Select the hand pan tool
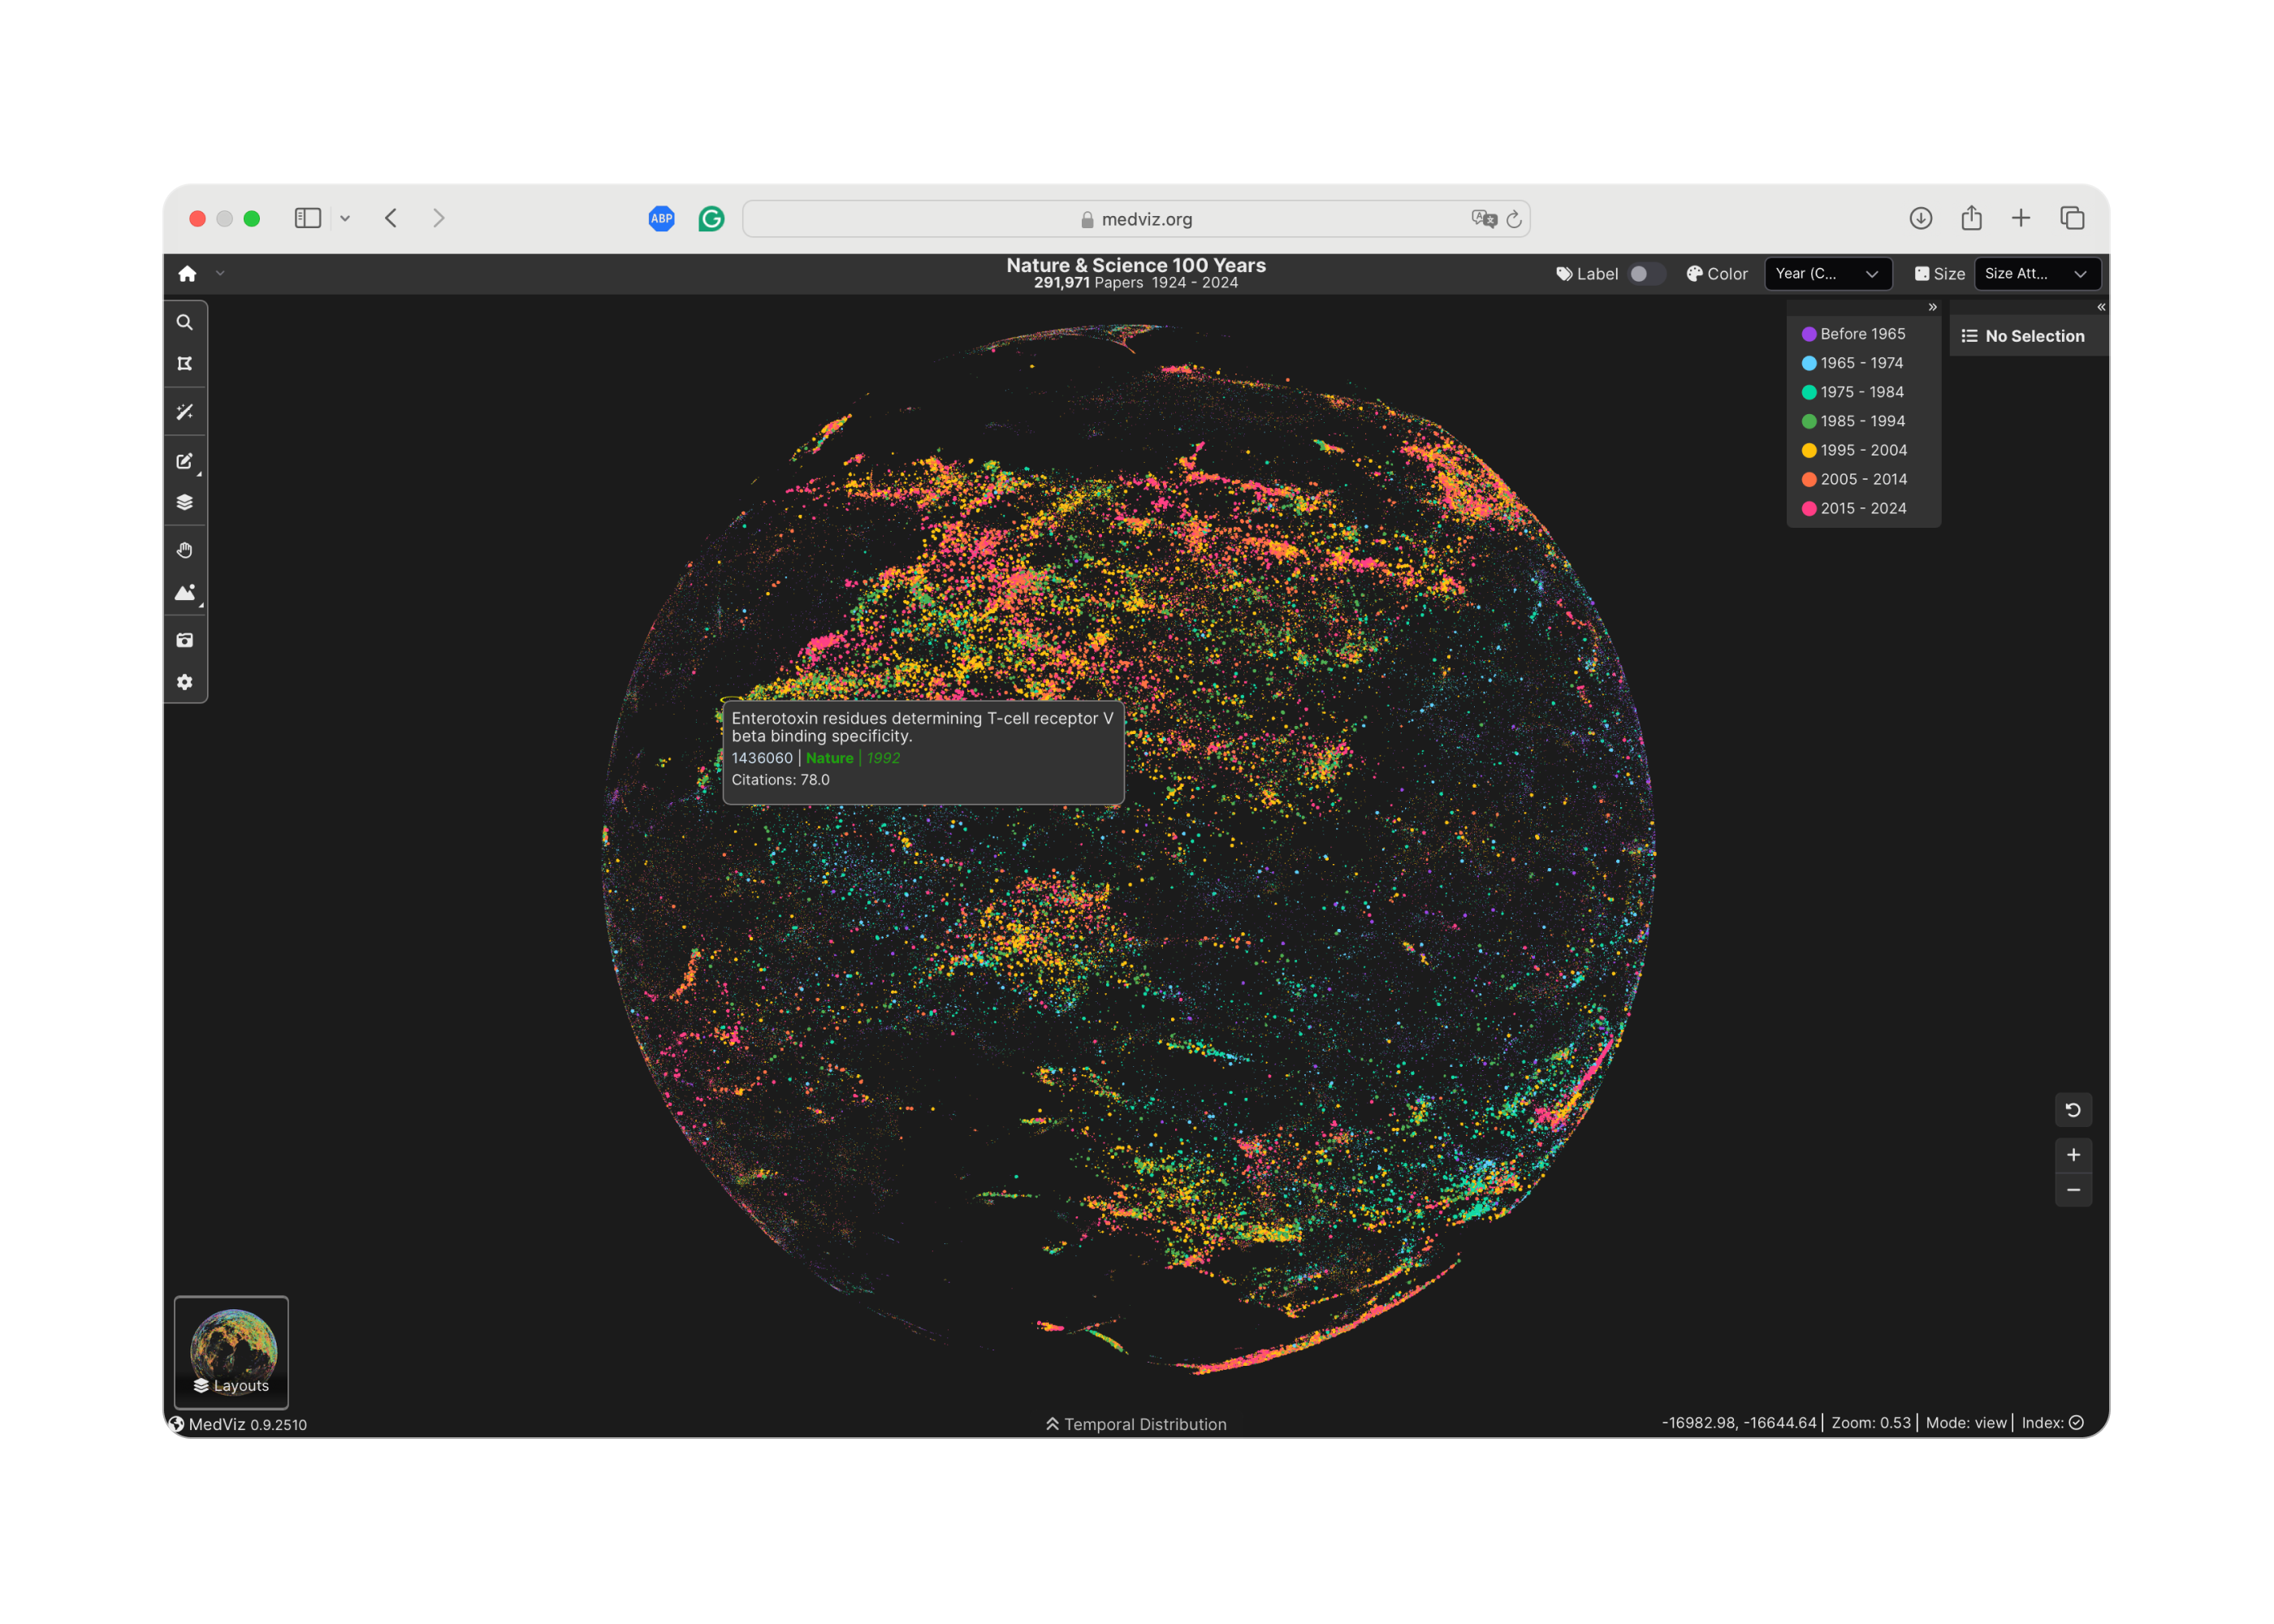2274x1624 pixels. pyautogui.click(x=185, y=550)
